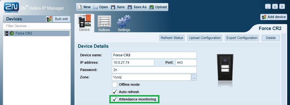Click the Force CR2 intercom device image

pos(225,67)
